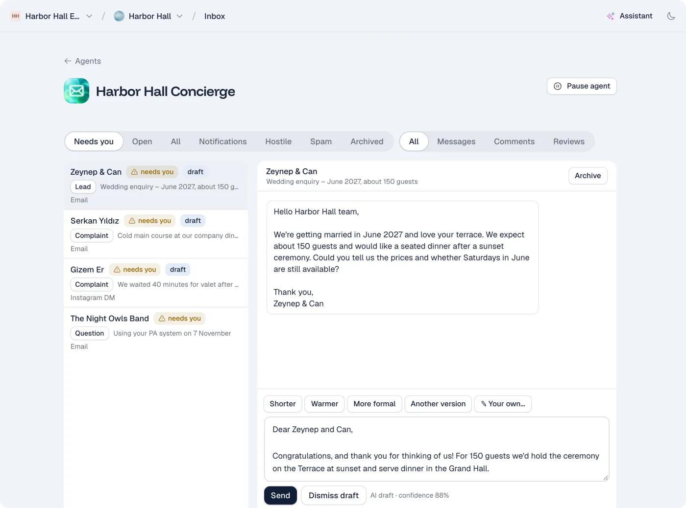This screenshot has height=508, width=686.
Task: Open The Night Owls Band question
Action: coord(156,332)
